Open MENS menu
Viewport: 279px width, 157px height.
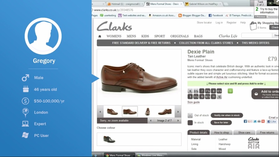pyautogui.click(x=131, y=36)
